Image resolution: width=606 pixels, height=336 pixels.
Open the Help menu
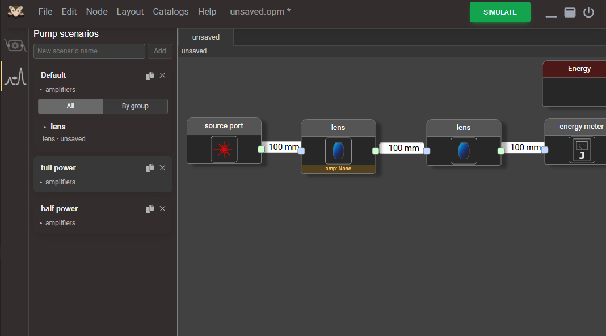207,11
